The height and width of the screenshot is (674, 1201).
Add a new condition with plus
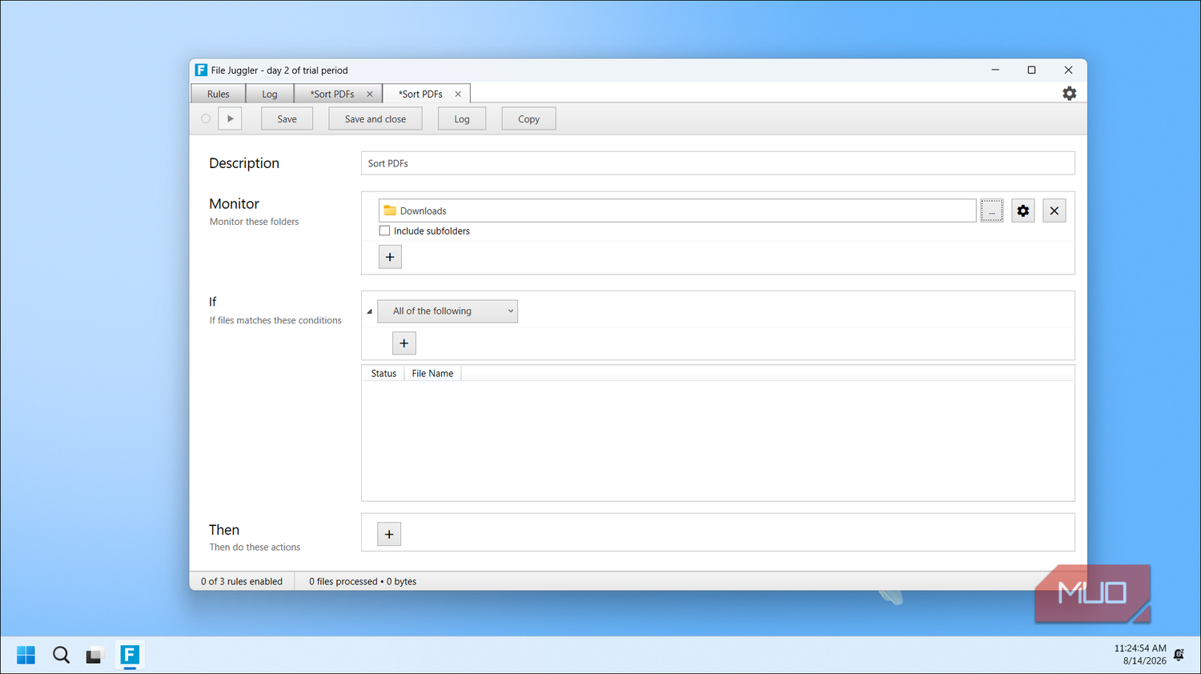[x=404, y=343]
